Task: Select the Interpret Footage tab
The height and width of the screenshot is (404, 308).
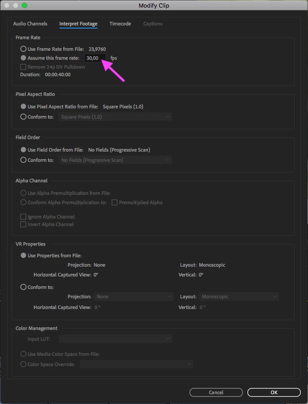Action: 78,24
